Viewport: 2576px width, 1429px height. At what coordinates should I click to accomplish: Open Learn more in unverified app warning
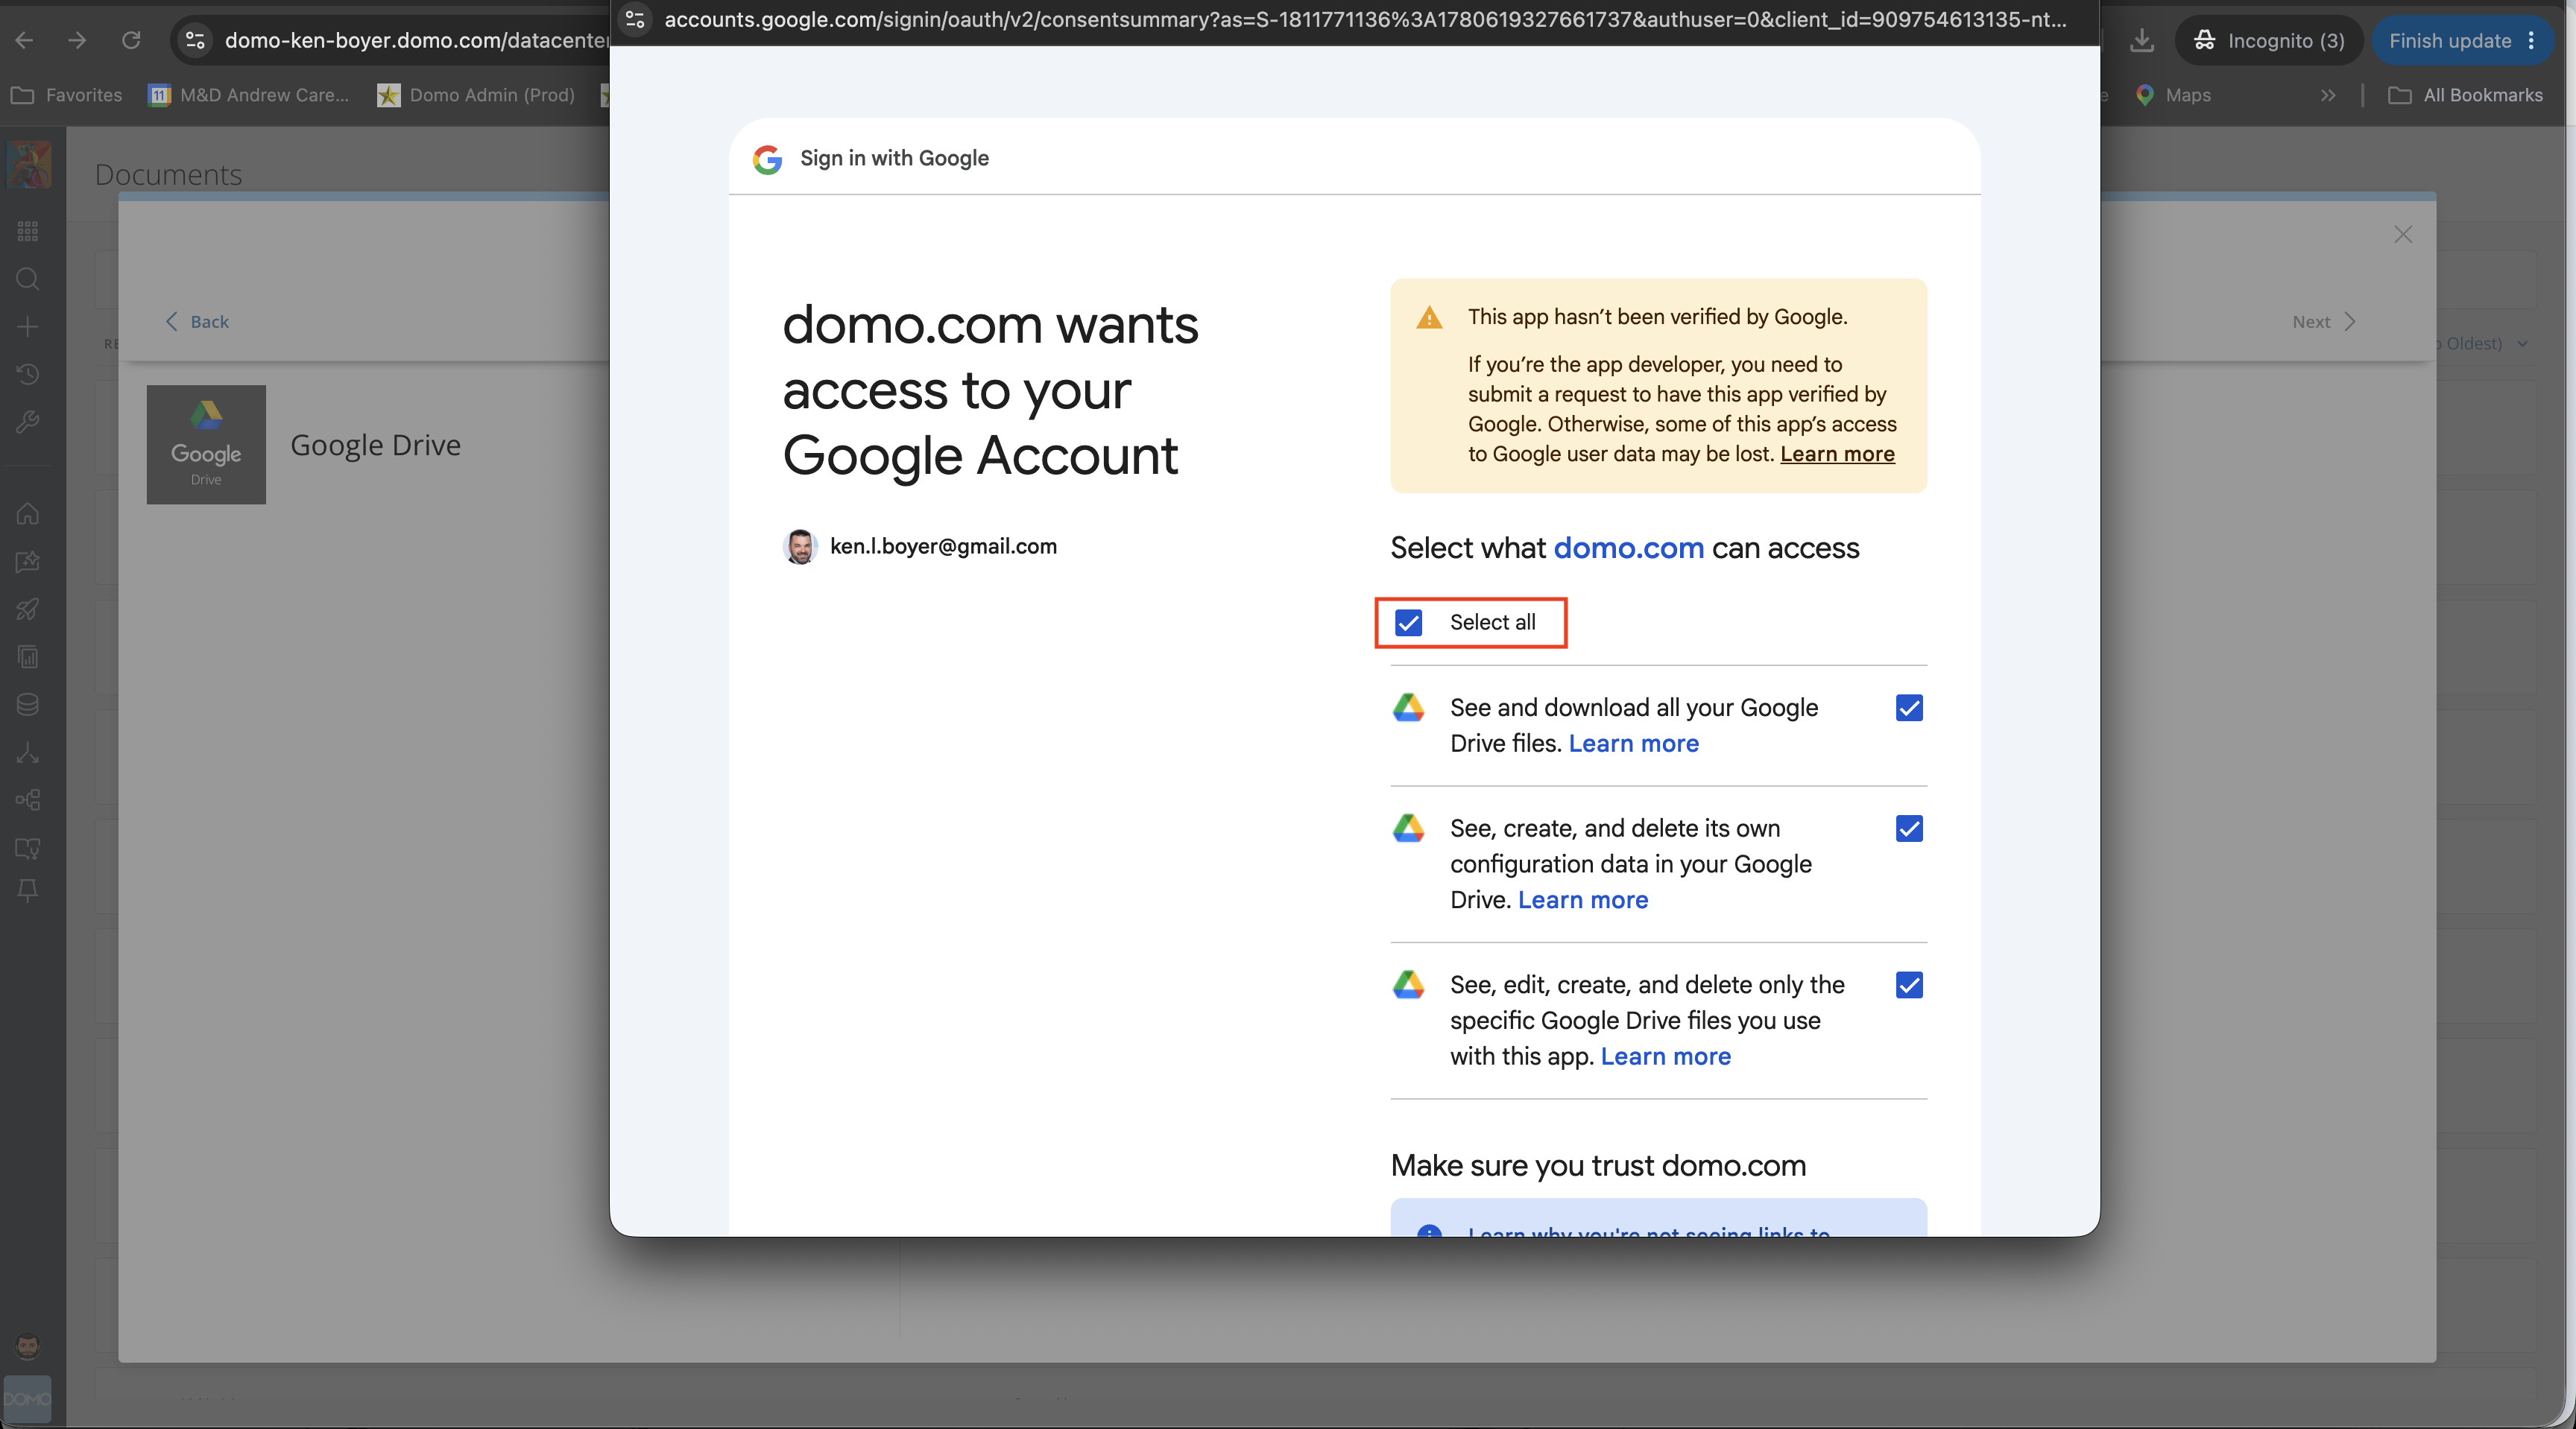[1837, 454]
